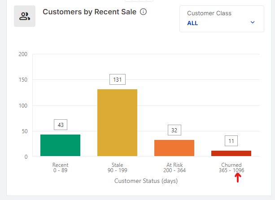The height and width of the screenshot is (200, 275).
Task: Click the orange At Risk bar
Action: point(174,148)
